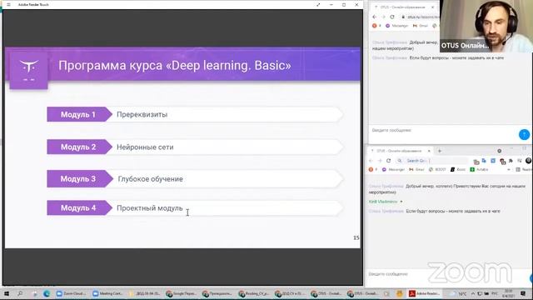533x300 pixels.
Task: Expand hidden system tray icons chevron
Action: [473, 293]
